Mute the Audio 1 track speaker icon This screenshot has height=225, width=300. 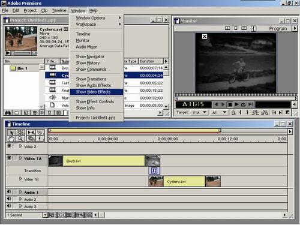(x=9, y=192)
